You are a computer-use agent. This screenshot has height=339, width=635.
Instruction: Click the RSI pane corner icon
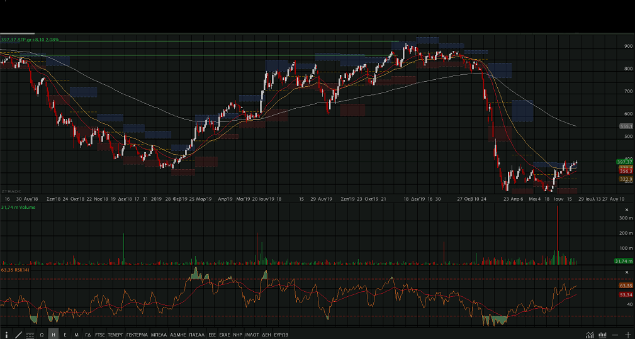627,272
